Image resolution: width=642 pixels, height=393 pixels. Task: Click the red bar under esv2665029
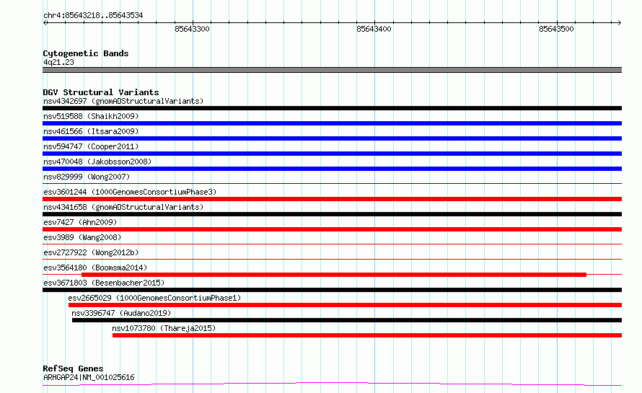(x=345, y=305)
